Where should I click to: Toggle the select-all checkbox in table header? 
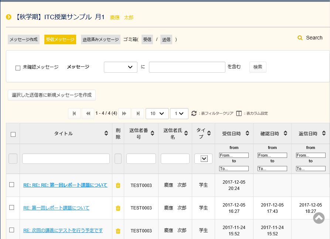pos(13,134)
